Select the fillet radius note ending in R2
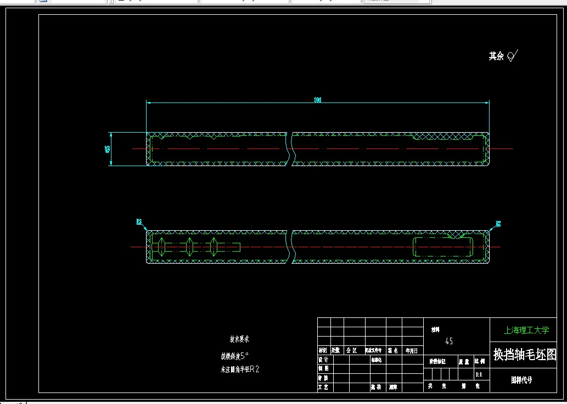Screen dimensions: 567x404 pyautogui.click(x=240, y=369)
